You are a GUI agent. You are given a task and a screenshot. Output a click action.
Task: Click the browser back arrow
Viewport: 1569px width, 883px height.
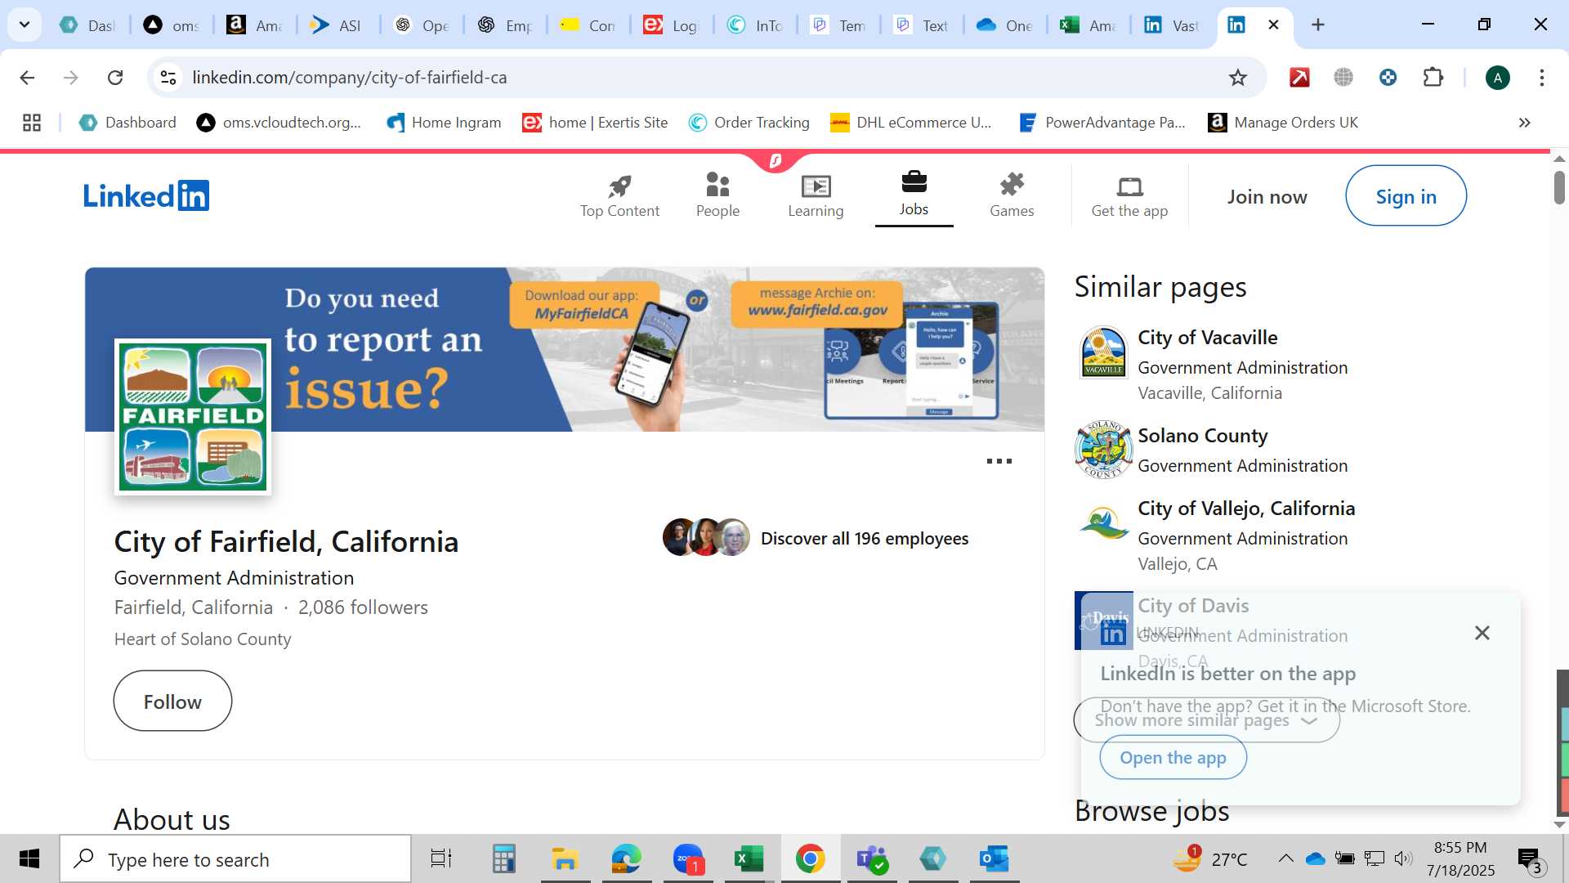point(27,78)
